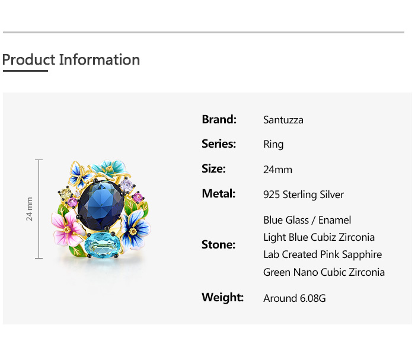415x360 pixels.
Task: Click the Size: label
Action: pos(213,169)
